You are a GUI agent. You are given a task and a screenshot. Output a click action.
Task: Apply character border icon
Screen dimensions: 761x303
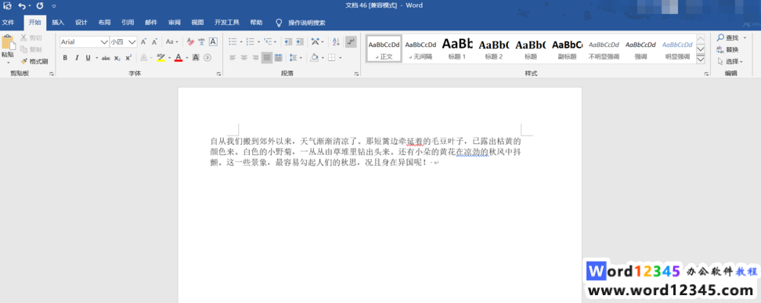point(213,42)
